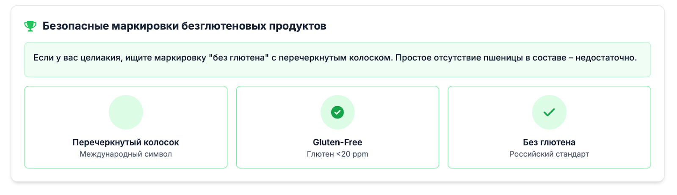Image resolution: width=677 pixels, height=195 pixels.
Task: Click the empty green circle above Перечеркнутый колосок
Action: (x=126, y=112)
